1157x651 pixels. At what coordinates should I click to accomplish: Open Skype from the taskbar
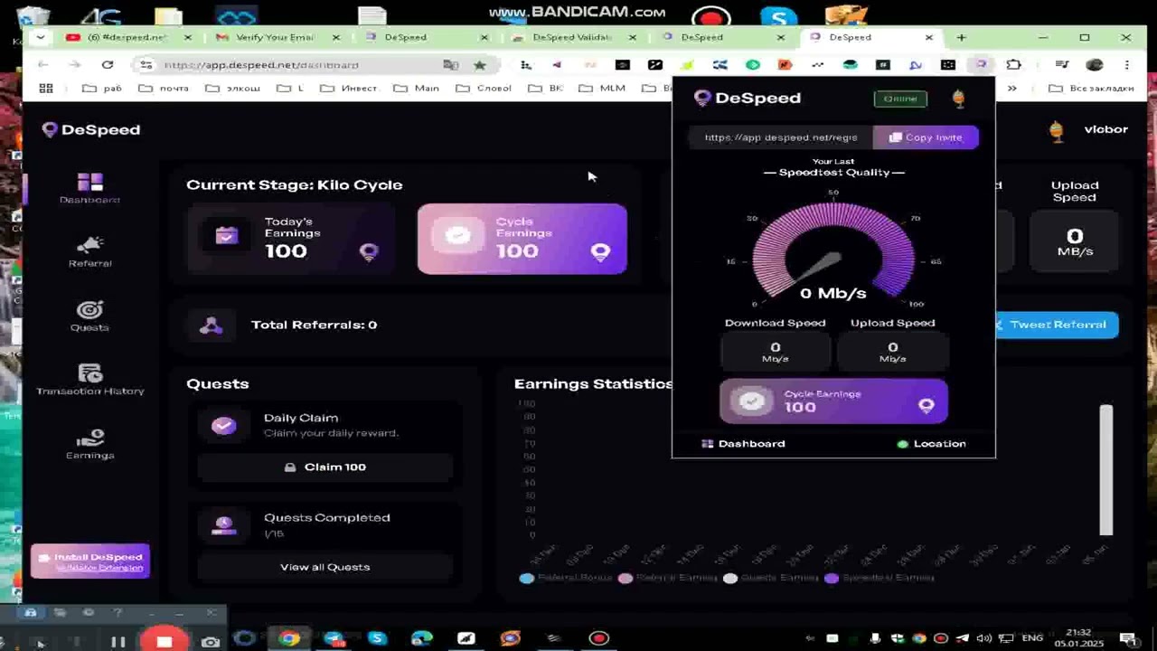(377, 639)
